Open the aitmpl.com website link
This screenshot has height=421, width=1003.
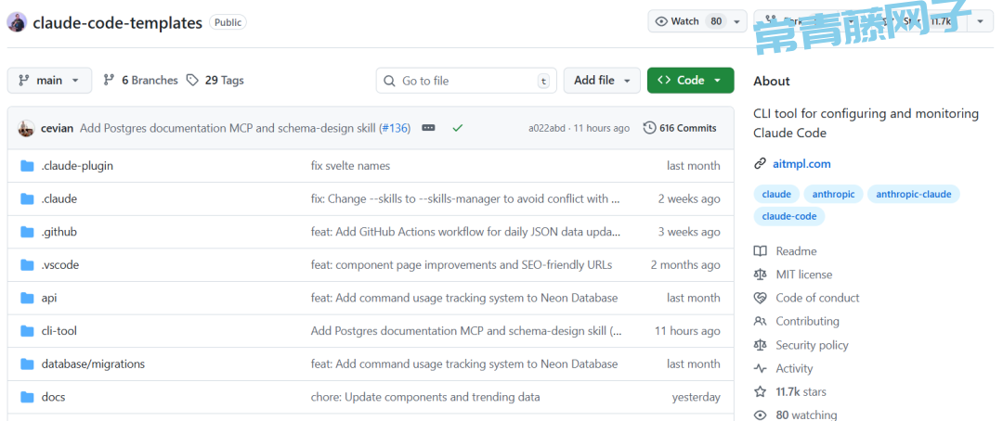pos(801,164)
